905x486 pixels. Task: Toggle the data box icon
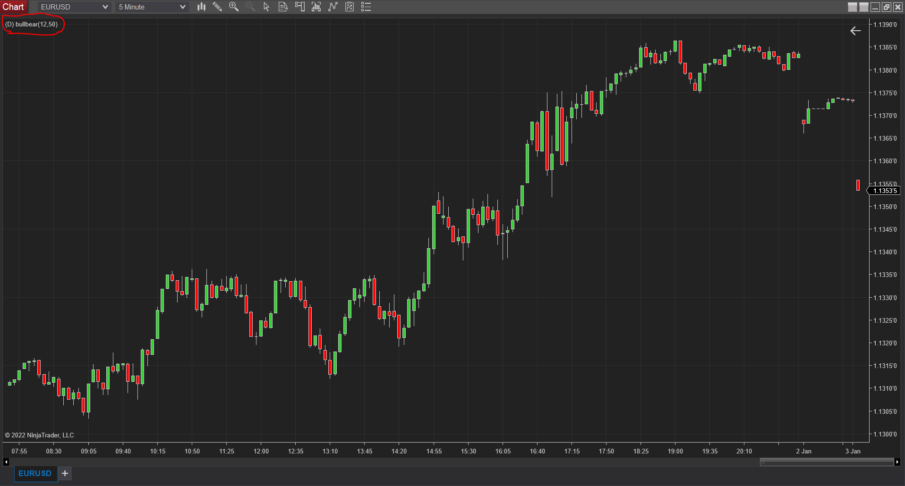point(283,7)
